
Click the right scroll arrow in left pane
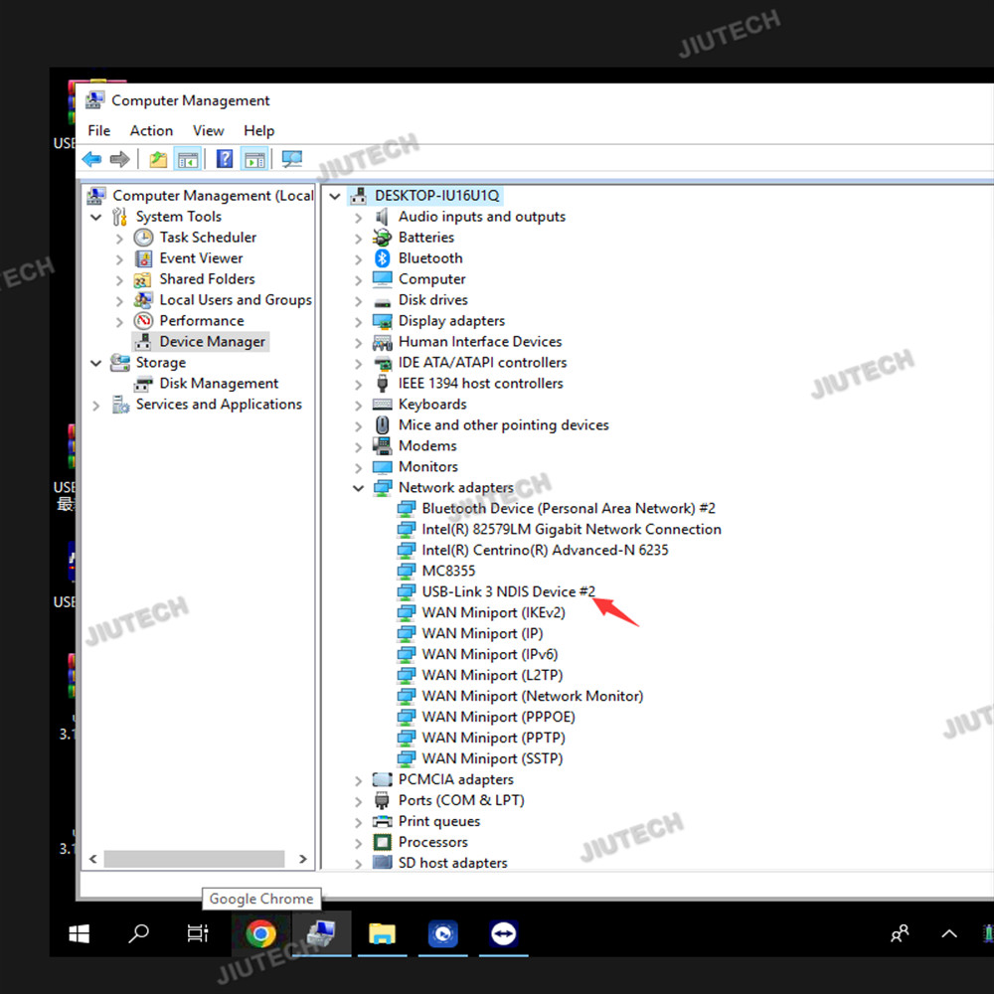(x=302, y=859)
